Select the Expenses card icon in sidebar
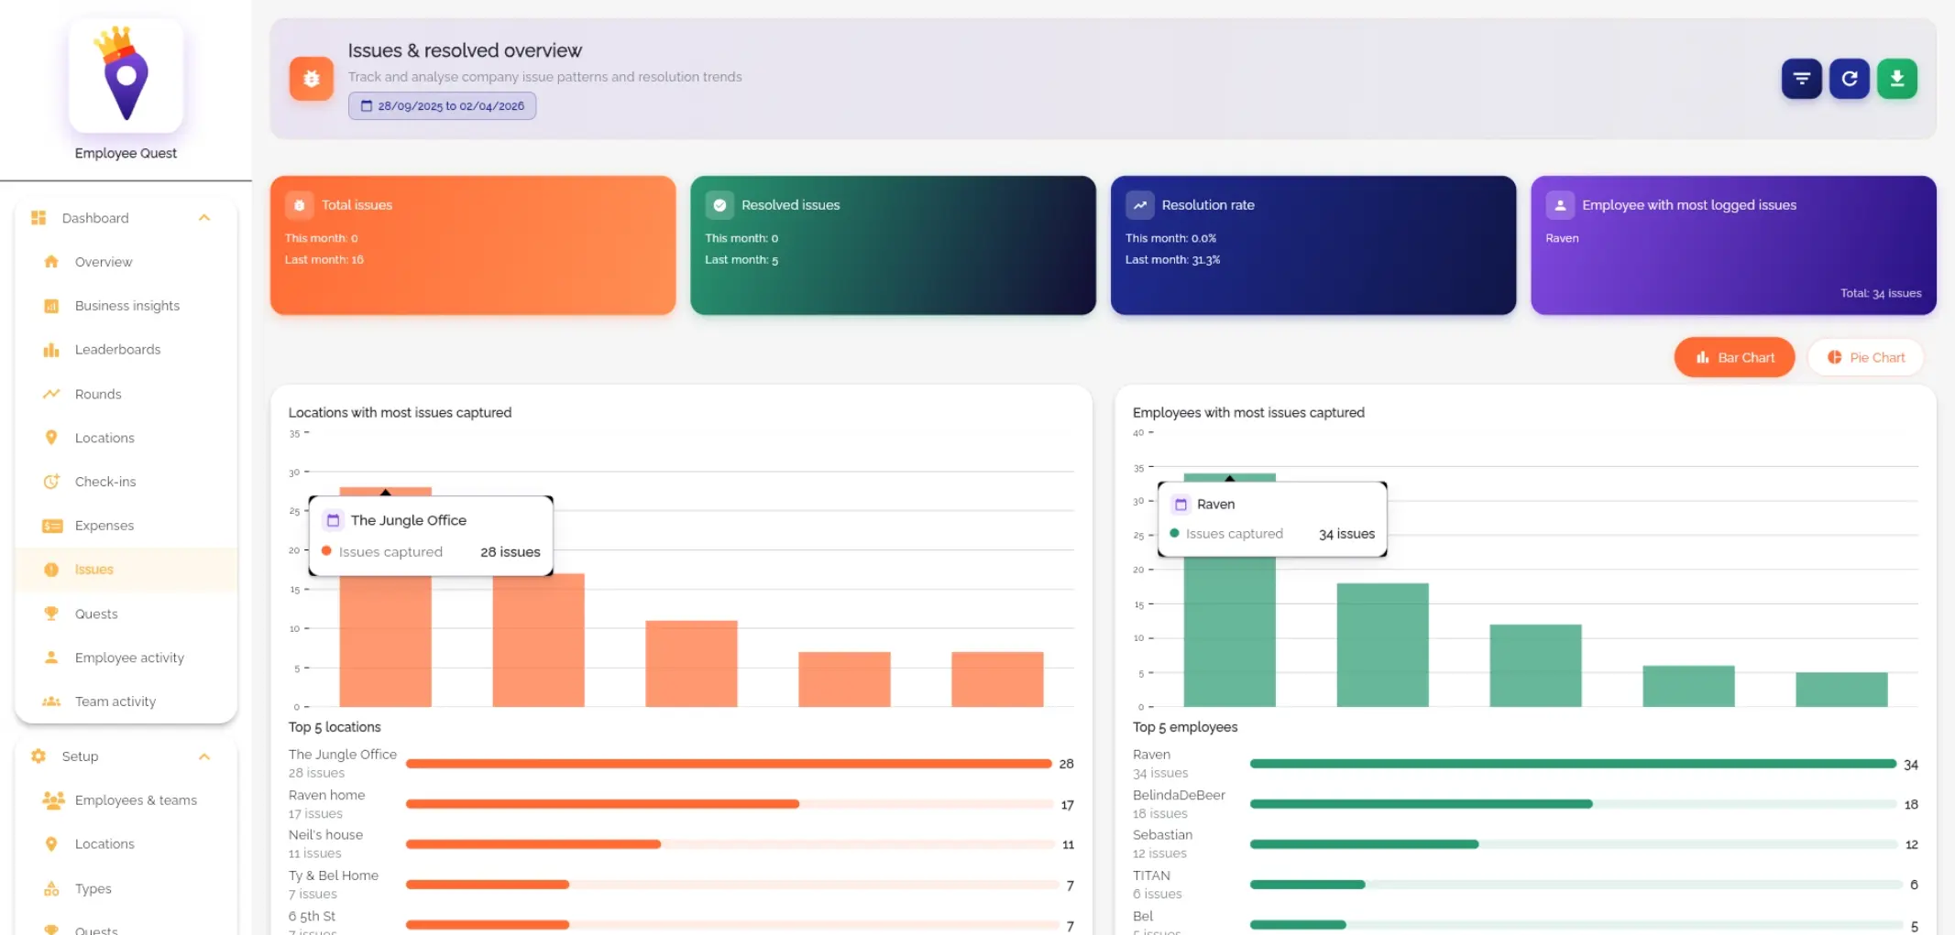 [51, 526]
